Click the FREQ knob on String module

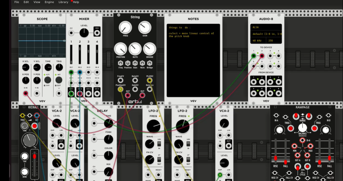[125, 28]
